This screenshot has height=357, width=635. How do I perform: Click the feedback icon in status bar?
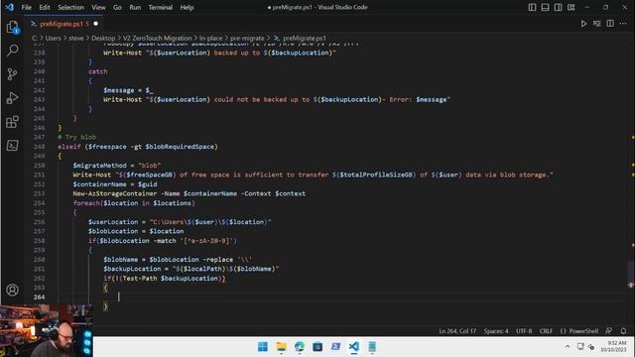point(608,331)
